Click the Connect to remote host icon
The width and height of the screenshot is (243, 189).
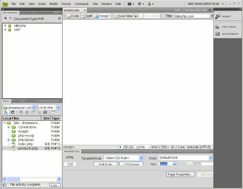pos(6,113)
